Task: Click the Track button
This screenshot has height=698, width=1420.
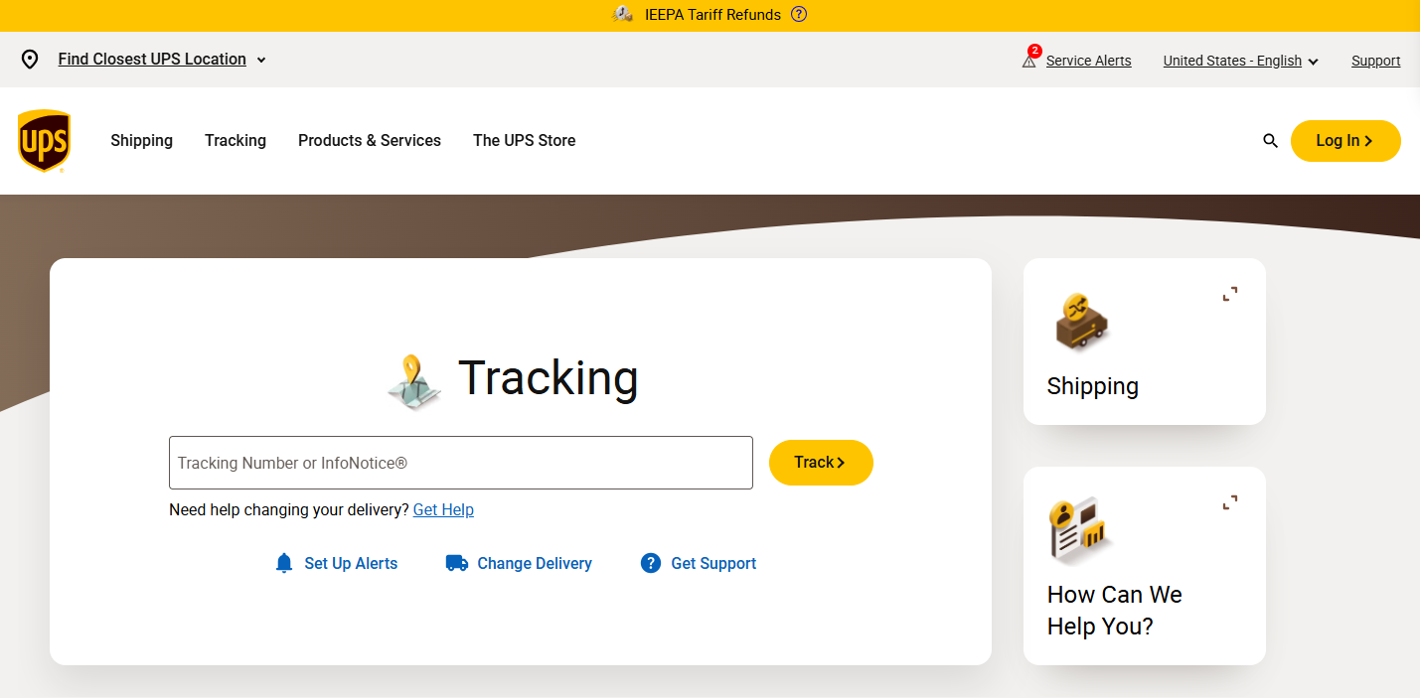Action: pos(821,463)
